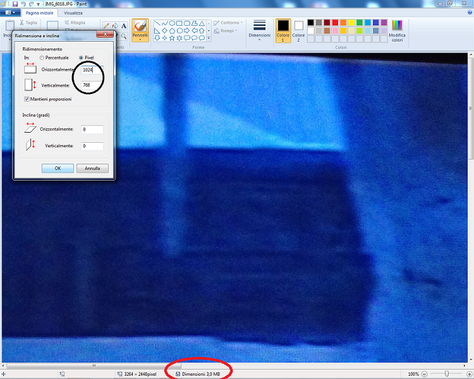474x379 pixels.
Task: Click Annulla to cancel resizing
Action: 92,169
